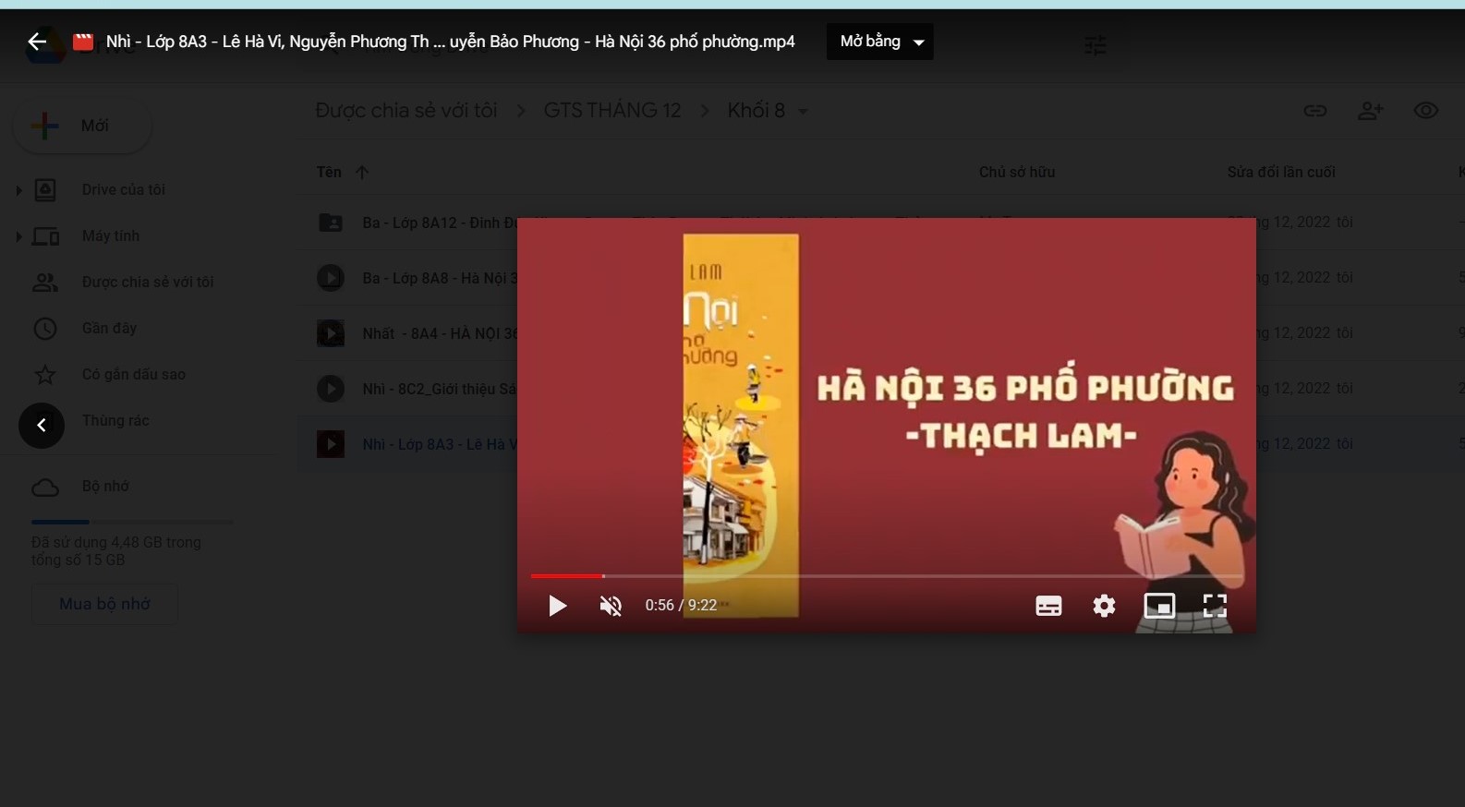Click the get link icon
The width and height of the screenshot is (1465, 807).
[x=1315, y=111]
